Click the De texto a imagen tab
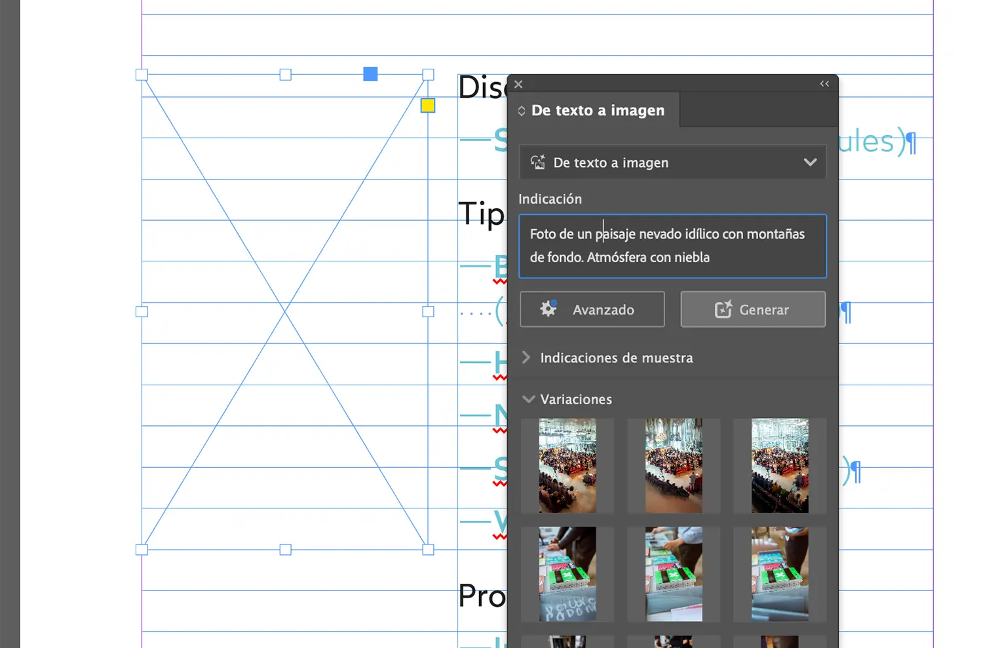The height and width of the screenshot is (648, 983). point(597,111)
